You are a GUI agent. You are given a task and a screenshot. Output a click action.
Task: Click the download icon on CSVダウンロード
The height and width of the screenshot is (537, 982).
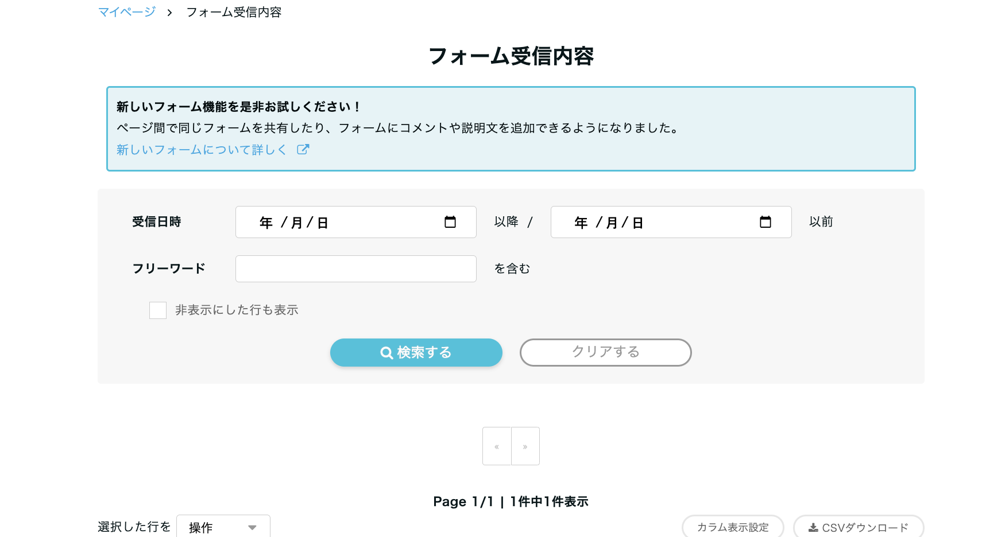[813, 527]
